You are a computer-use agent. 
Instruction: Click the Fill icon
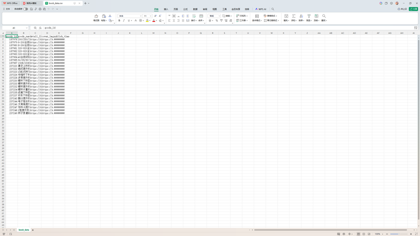(286, 16)
